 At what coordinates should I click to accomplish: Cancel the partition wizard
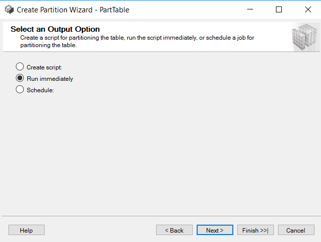click(x=296, y=230)
